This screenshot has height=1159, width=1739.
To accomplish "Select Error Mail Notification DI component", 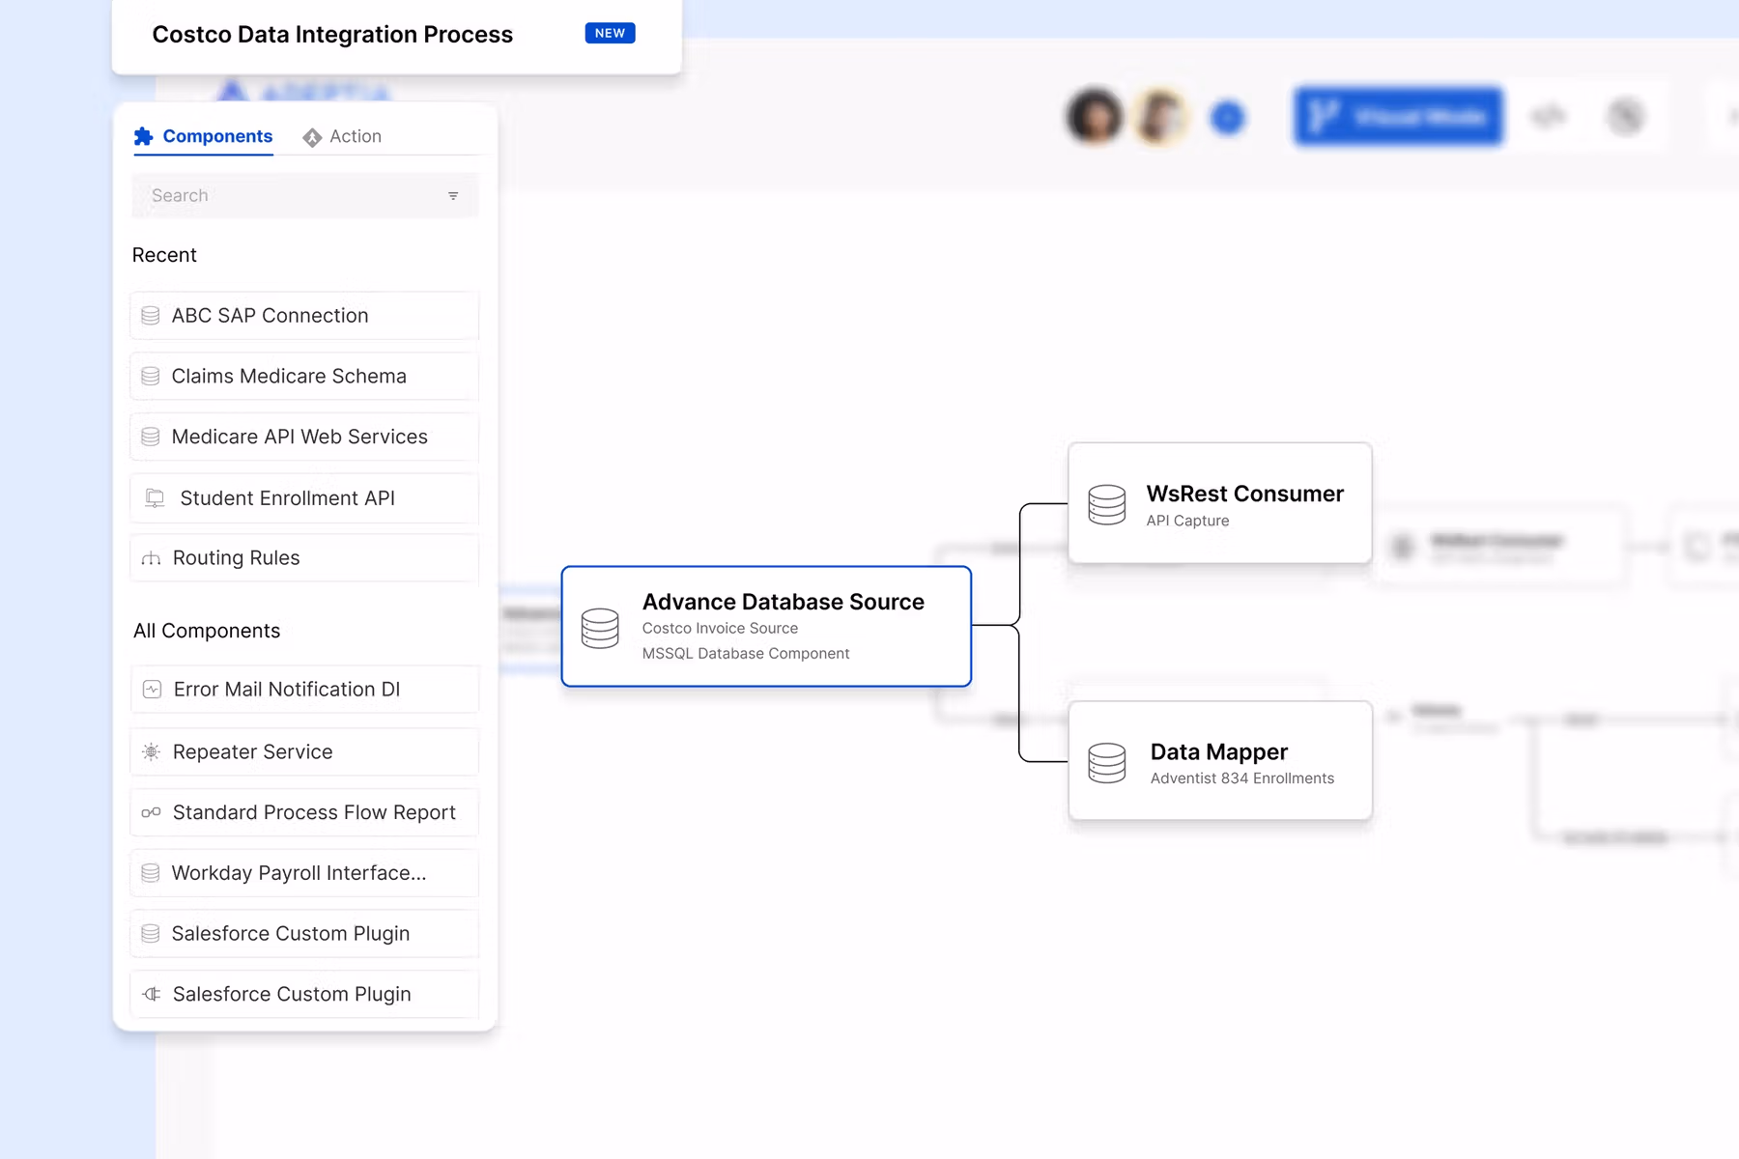I will 304,690.
